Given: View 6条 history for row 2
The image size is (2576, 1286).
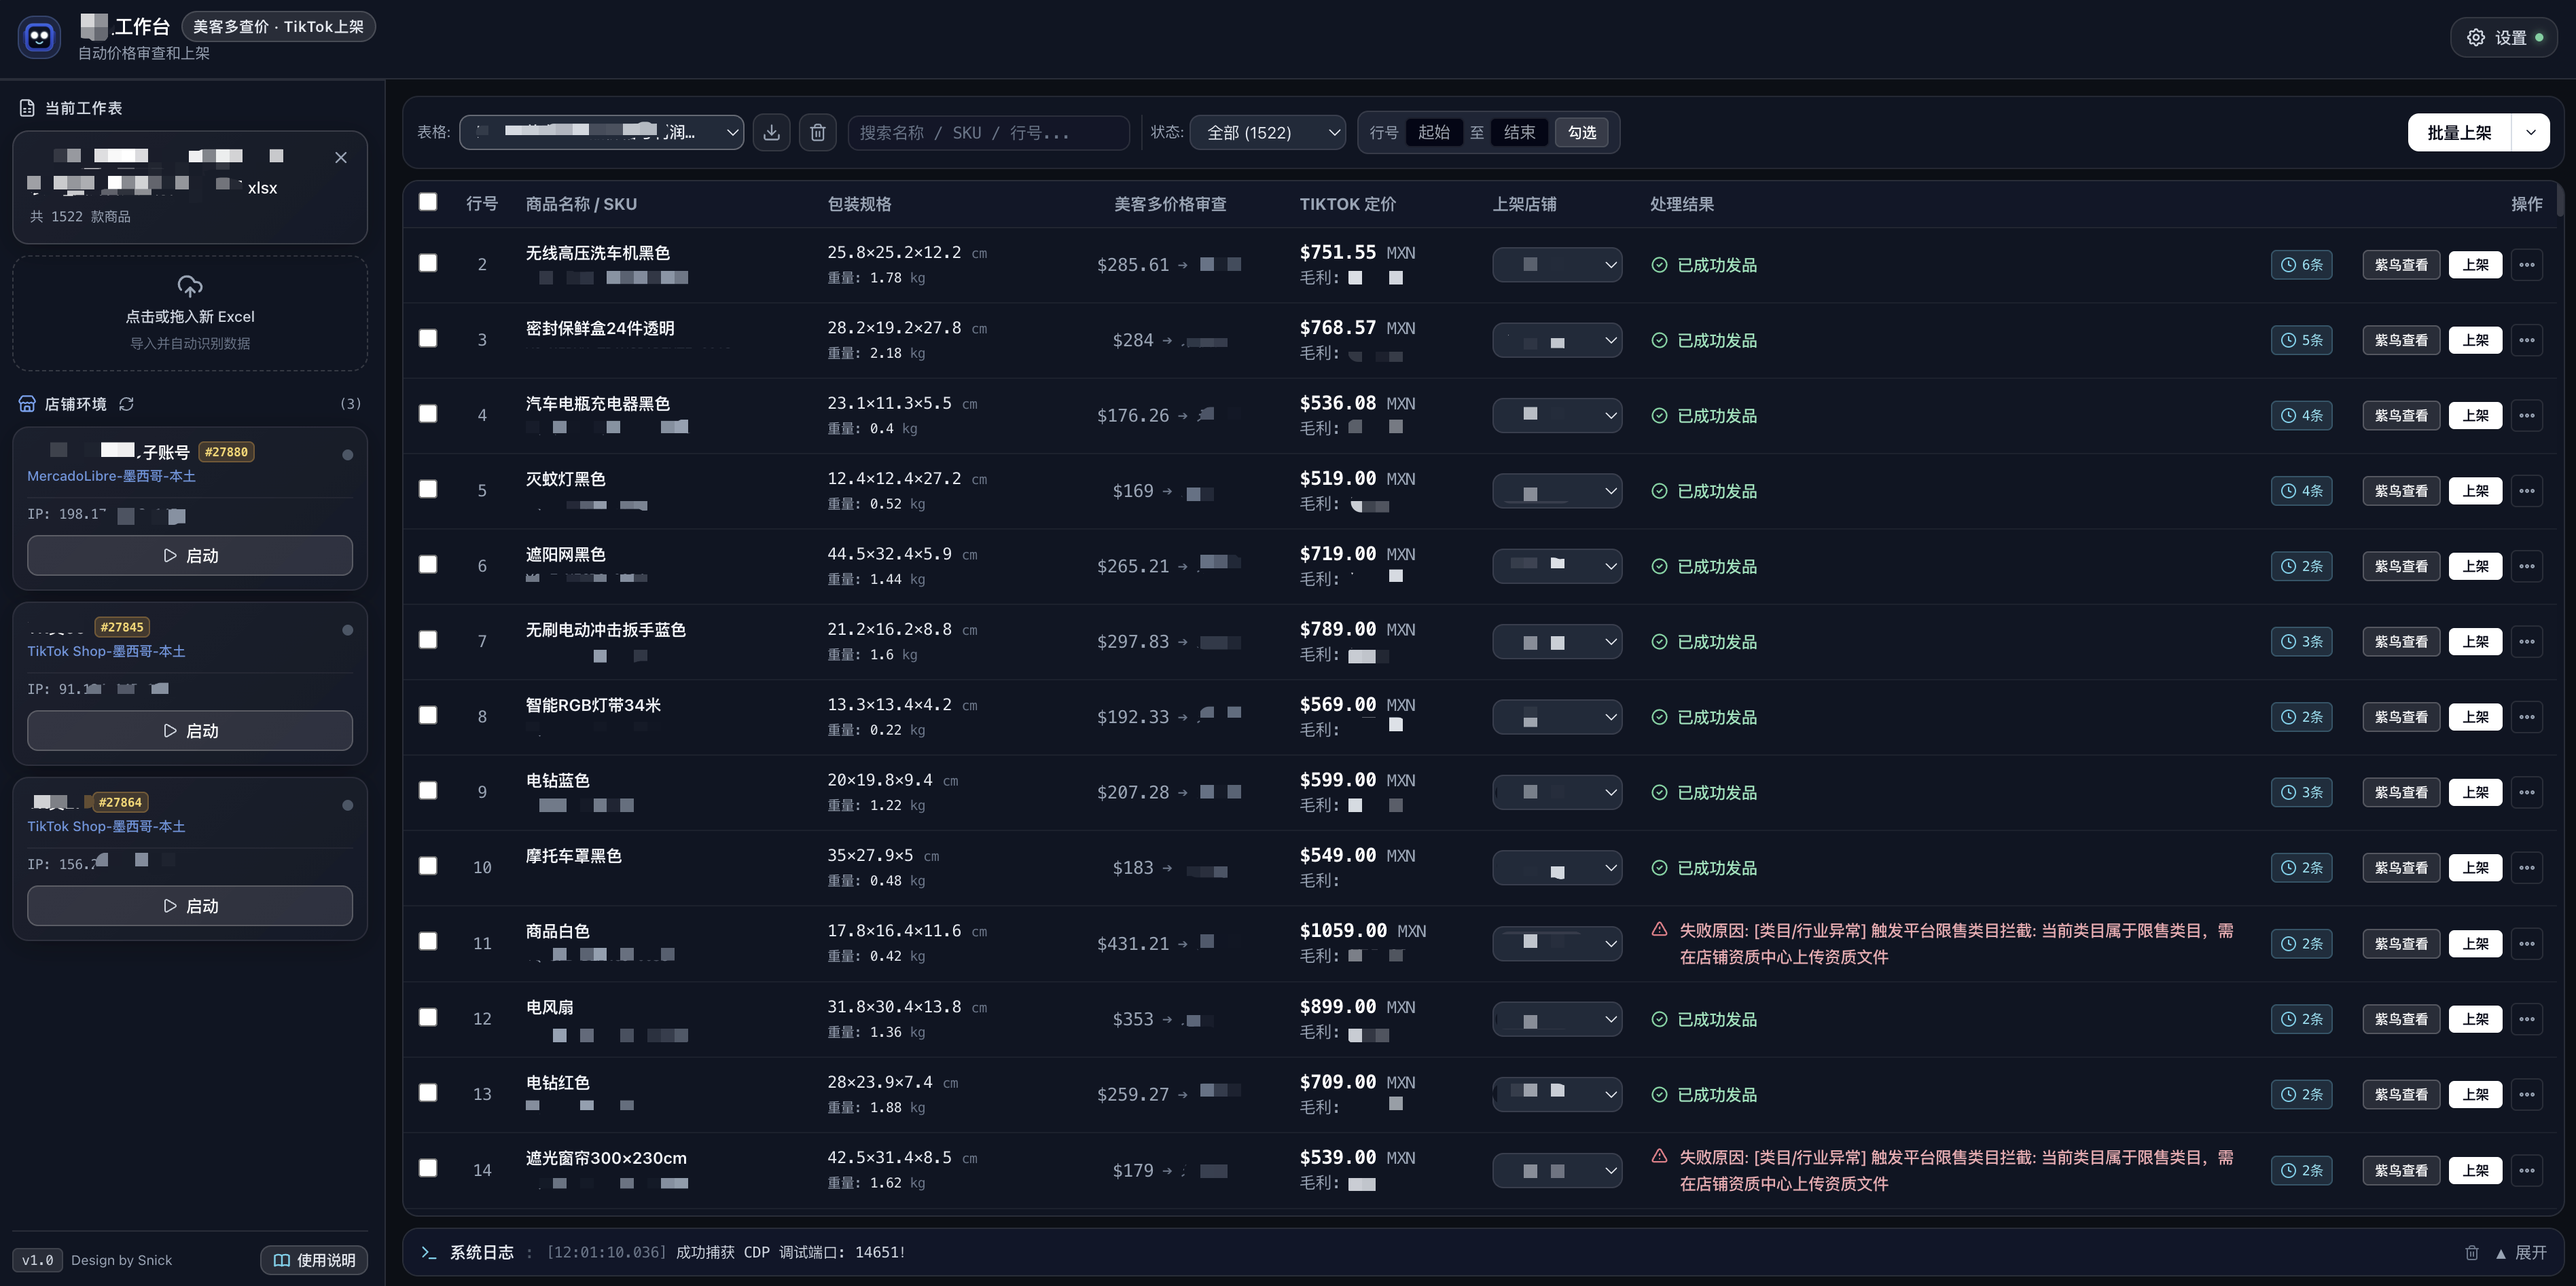Looking at the screenshot, I should click(2301, 265).
